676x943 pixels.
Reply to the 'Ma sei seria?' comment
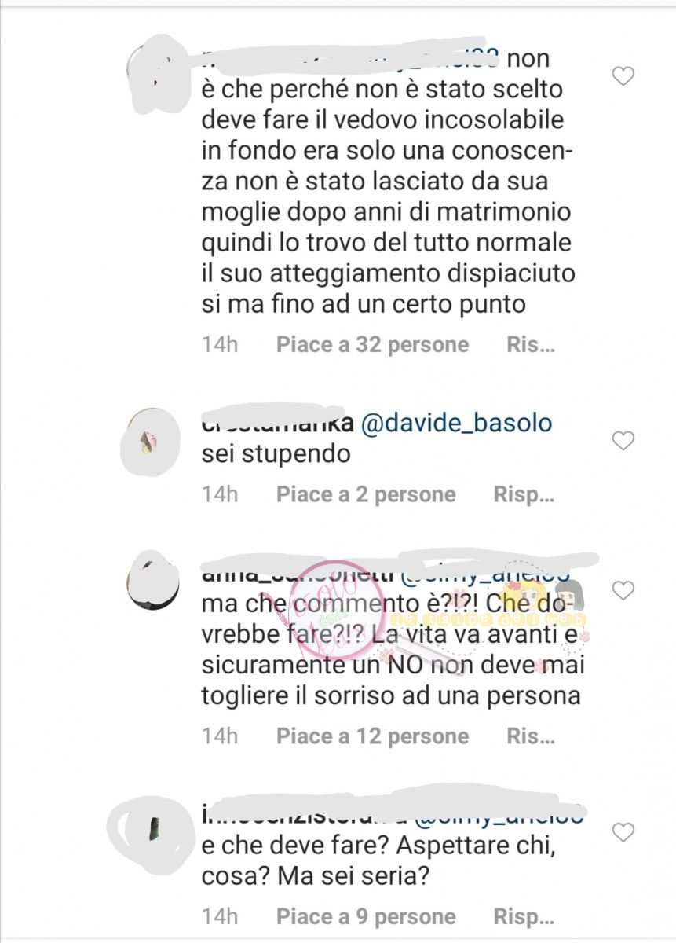[524, 916]
